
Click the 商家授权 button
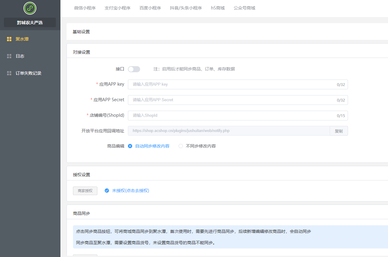85,191
